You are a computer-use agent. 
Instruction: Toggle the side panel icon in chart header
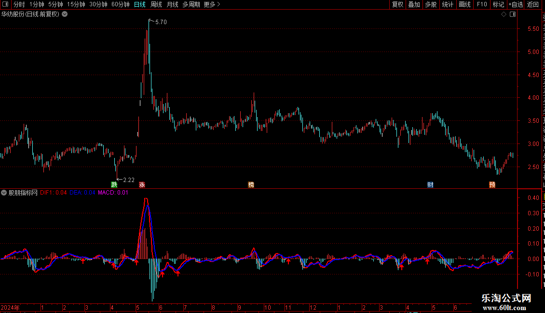tap(513, 14)
